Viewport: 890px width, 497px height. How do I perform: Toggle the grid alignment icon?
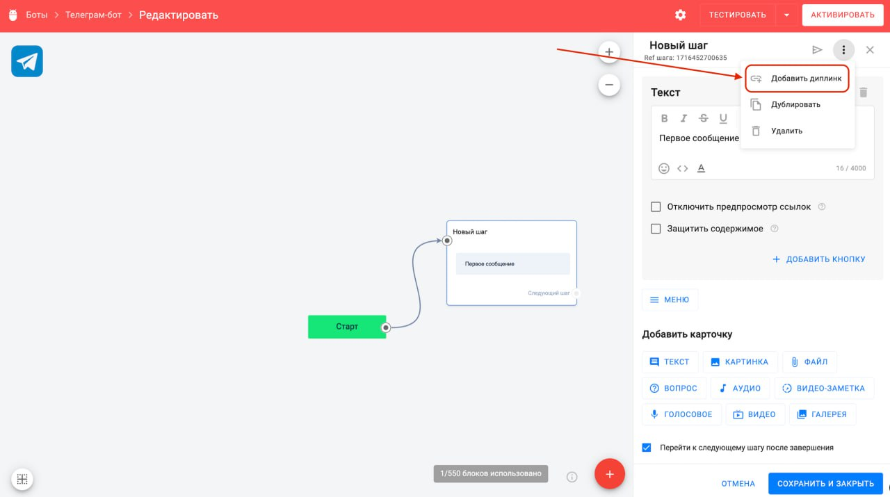click(22, 479)
